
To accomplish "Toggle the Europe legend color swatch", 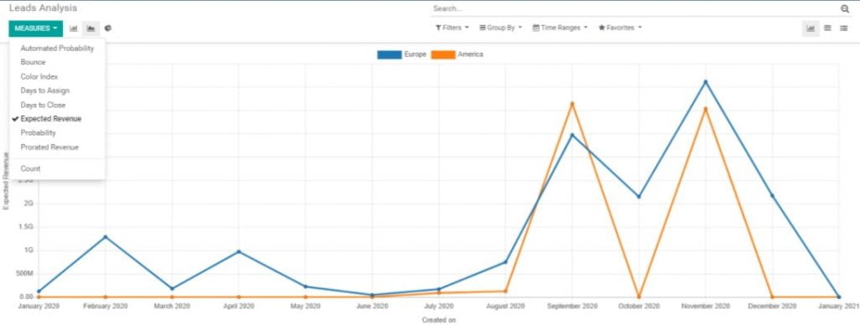I will [x=389, y=54].
